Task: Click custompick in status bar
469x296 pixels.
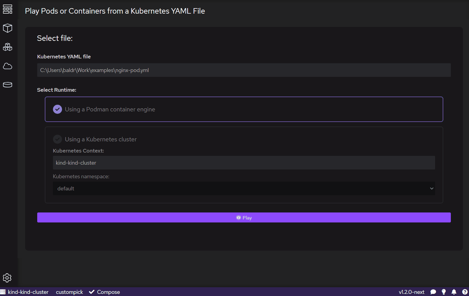Action: click(69, 292)
